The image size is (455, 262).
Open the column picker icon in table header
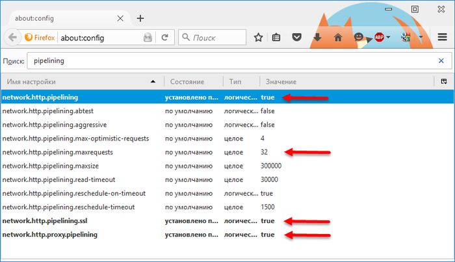[x=444, y=81]
